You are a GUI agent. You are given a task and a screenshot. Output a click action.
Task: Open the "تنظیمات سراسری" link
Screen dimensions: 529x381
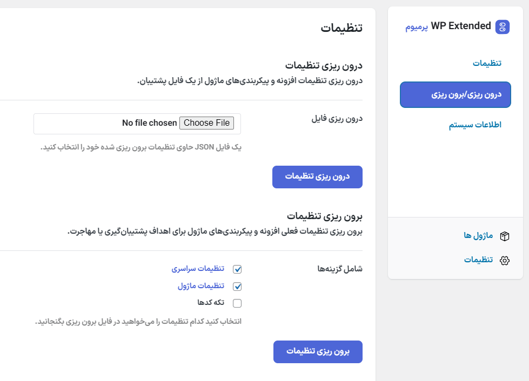coord(198,269)
